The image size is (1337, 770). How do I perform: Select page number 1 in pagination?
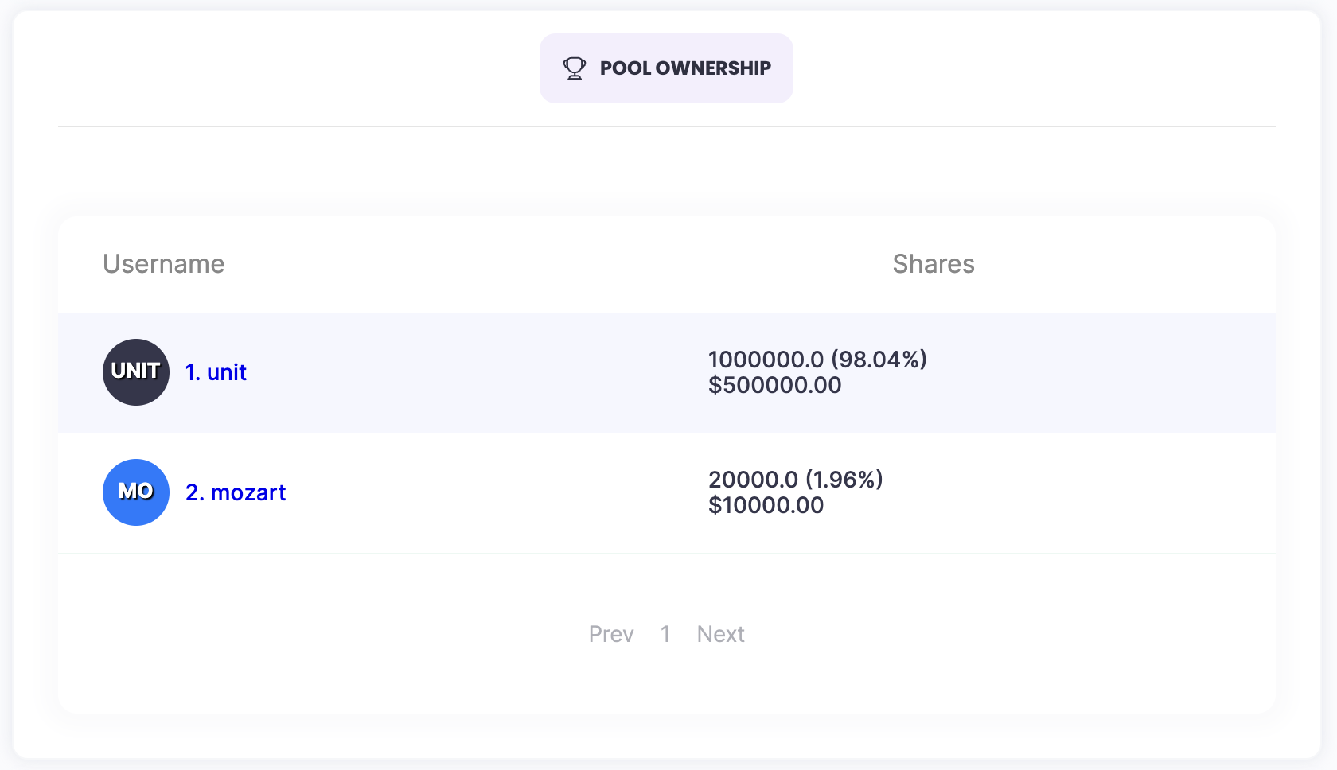(665, 634)
